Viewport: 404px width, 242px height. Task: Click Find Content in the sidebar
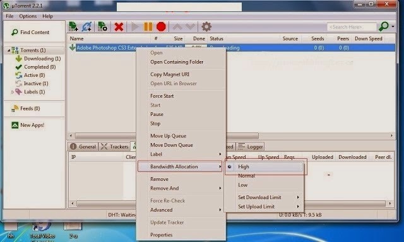tap(30, 32)
